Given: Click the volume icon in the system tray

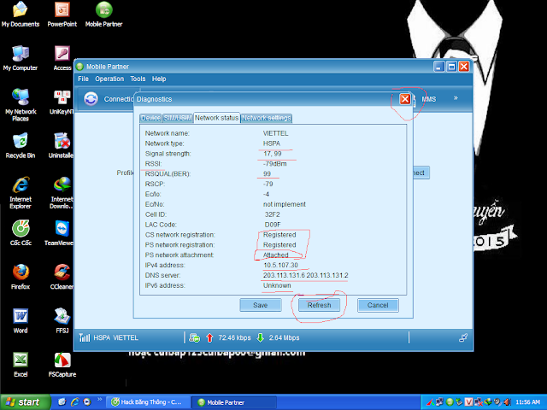Looking at the screenshot, I should (507, 402).
